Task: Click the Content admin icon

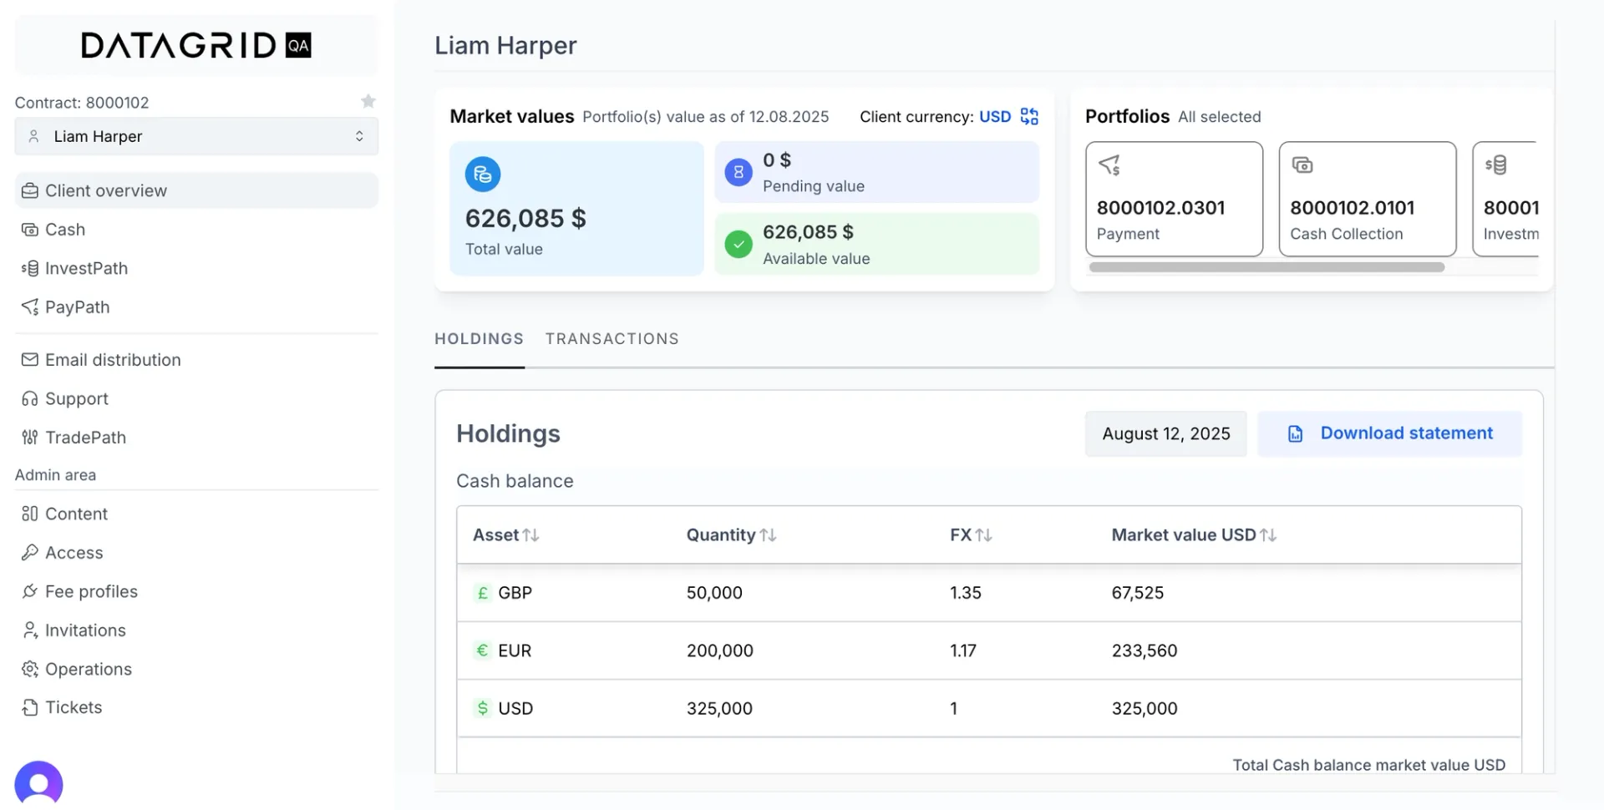Action: pyautogui.click(x=30, y=514)
